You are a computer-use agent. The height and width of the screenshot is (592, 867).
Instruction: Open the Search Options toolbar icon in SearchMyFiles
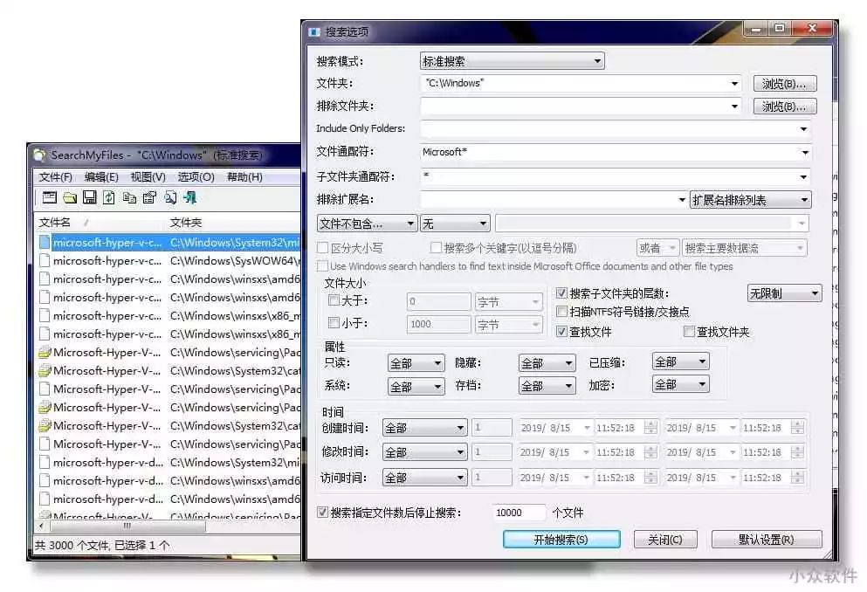(50, 197)
